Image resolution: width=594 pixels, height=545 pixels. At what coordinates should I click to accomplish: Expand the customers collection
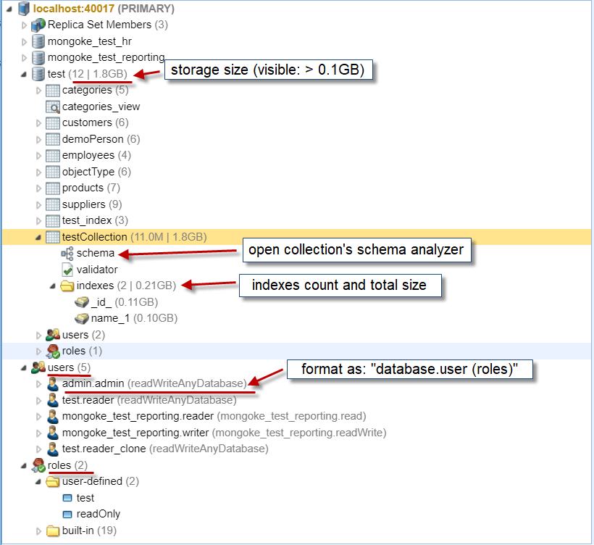point(38,123)
